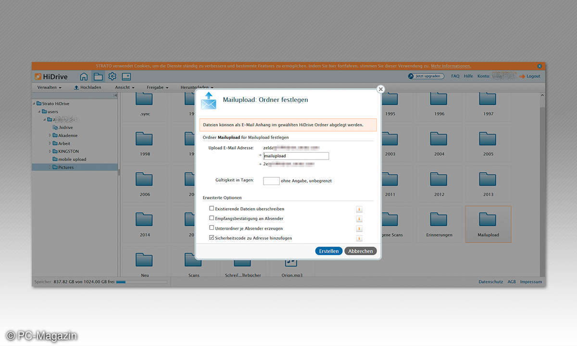Expand the Akademie folder in tree
The width and height of the screenshot is (577, 346).
click(x=50, y=136)
